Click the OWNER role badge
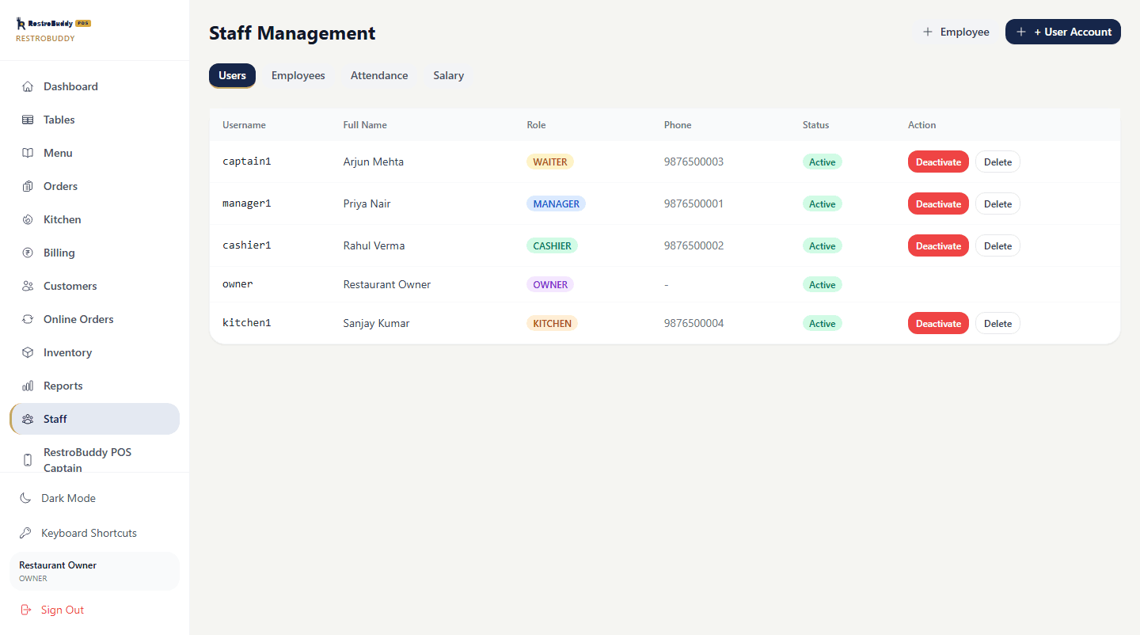1140x635 pixels. click(x=550, y=284)
